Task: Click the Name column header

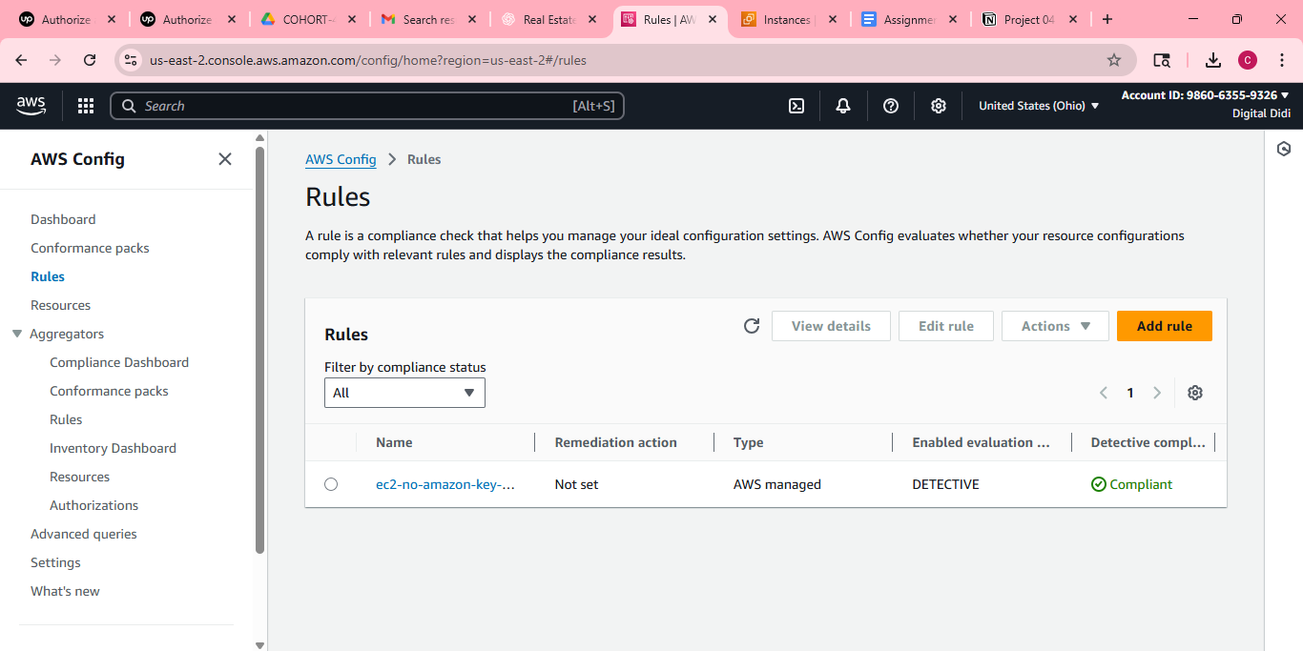Action: pos(394,442)
